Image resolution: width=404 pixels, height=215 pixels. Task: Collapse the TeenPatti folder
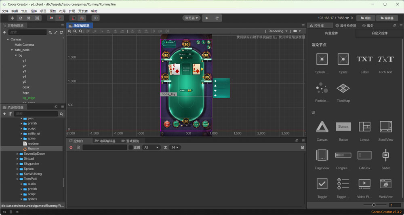point(17,179)
